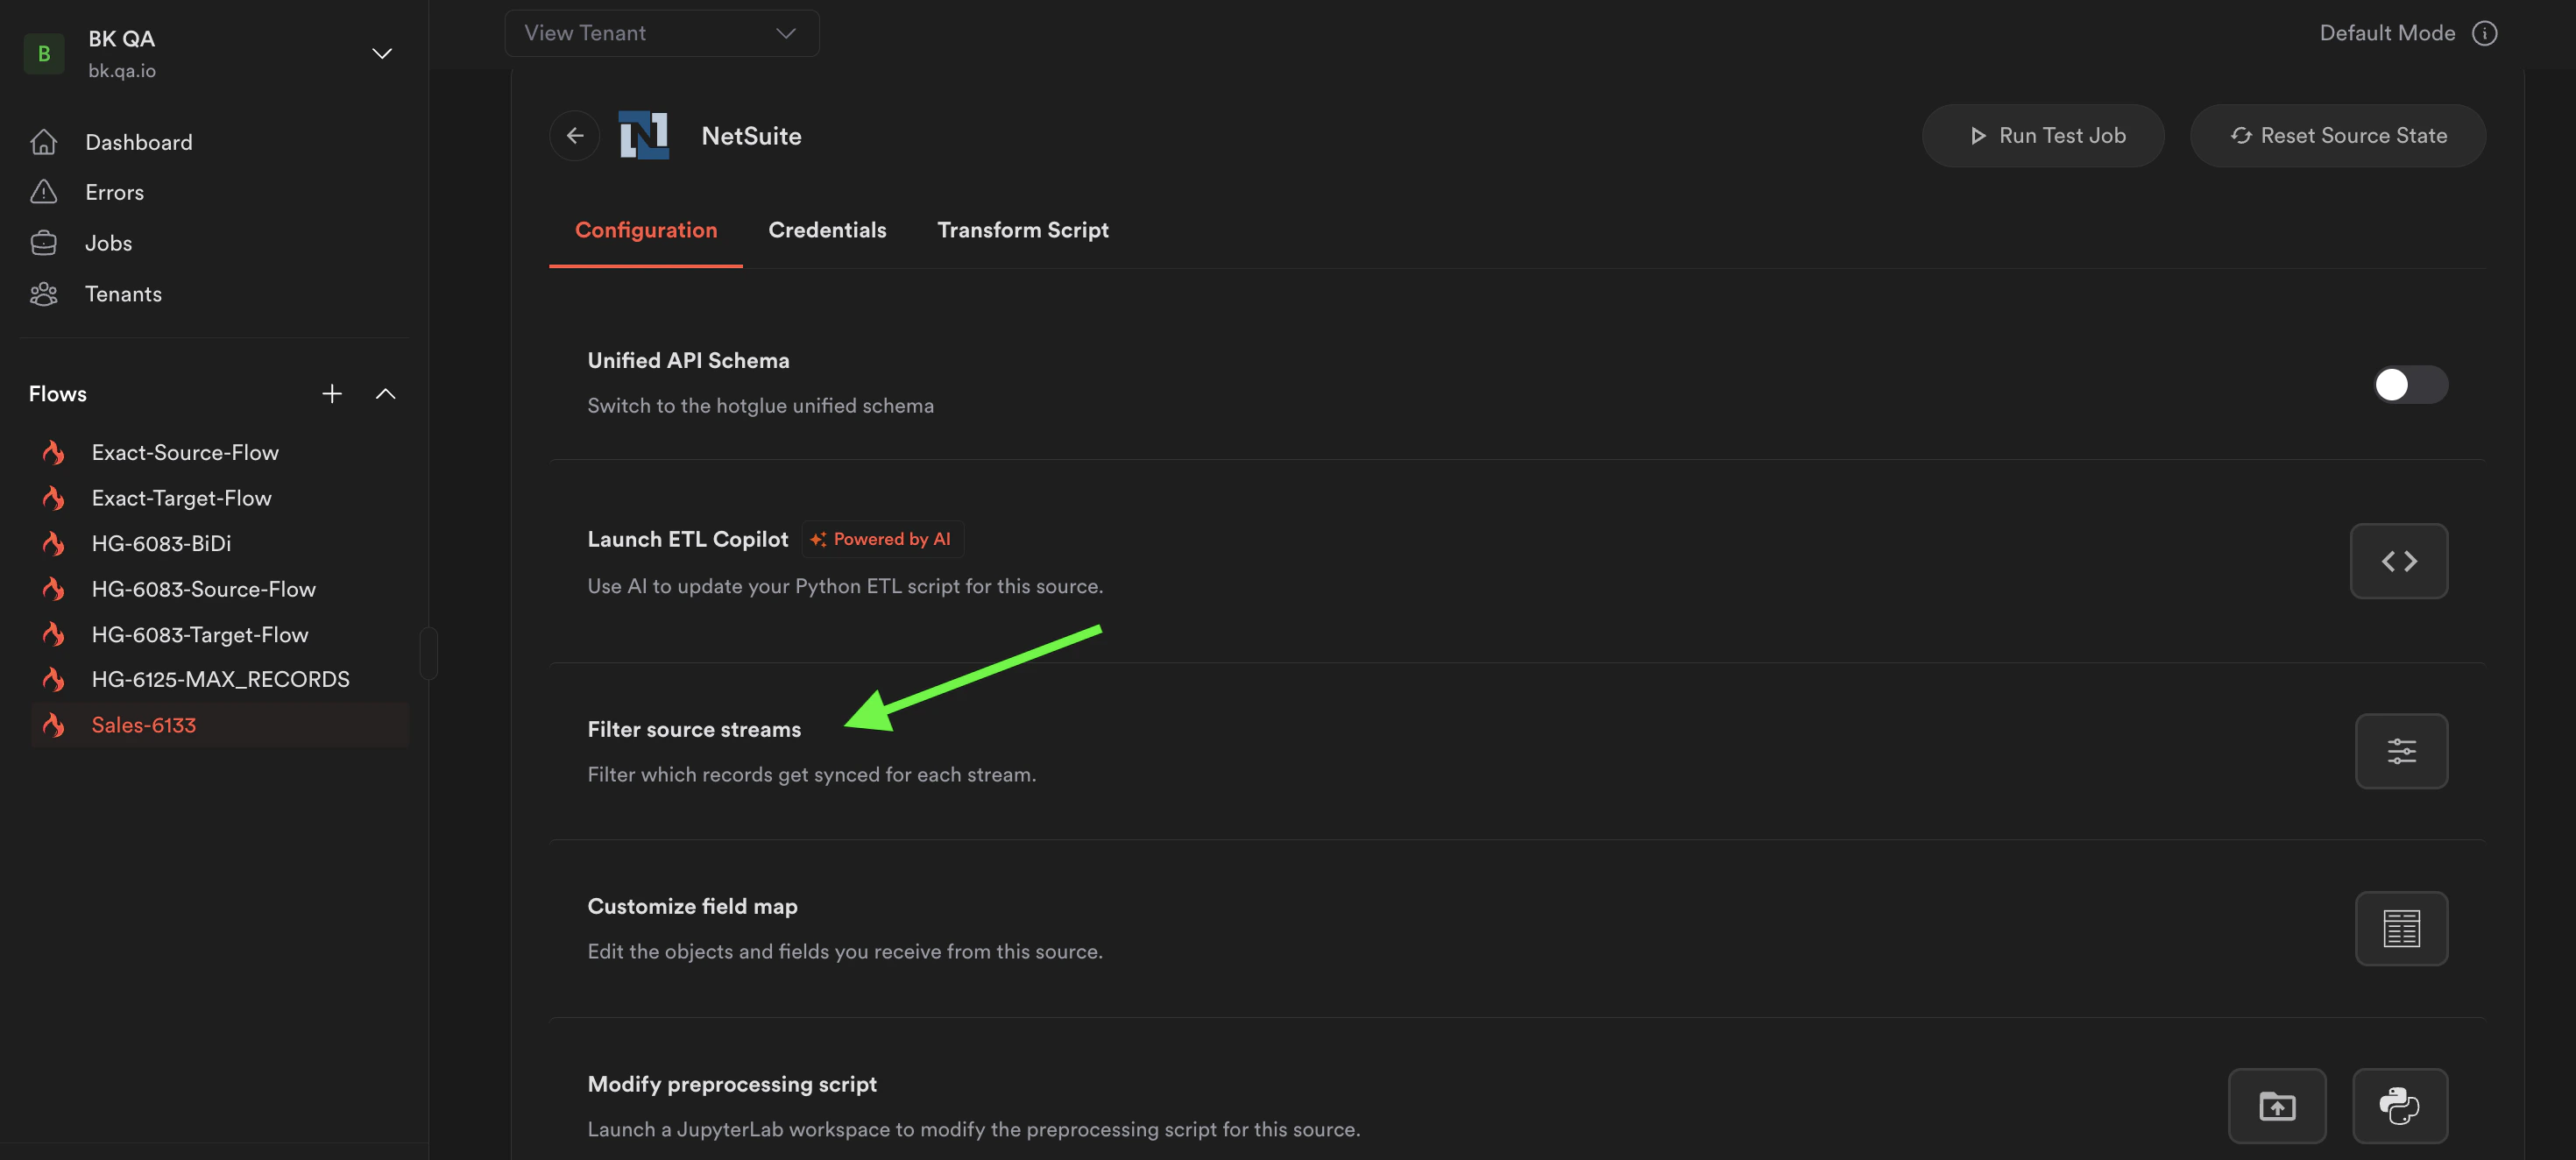Open Jobs briefcase icon

pyautogui.click(x=43, y=243)
